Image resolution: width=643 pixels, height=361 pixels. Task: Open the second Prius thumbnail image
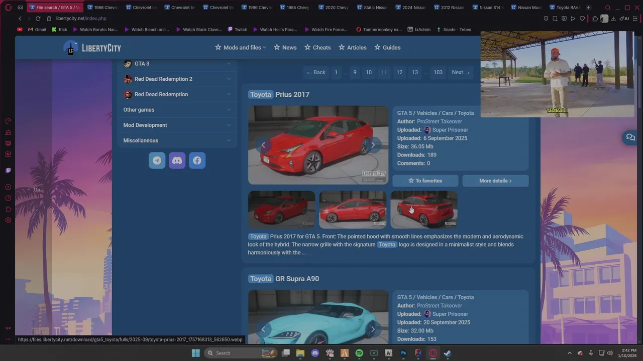353,210
